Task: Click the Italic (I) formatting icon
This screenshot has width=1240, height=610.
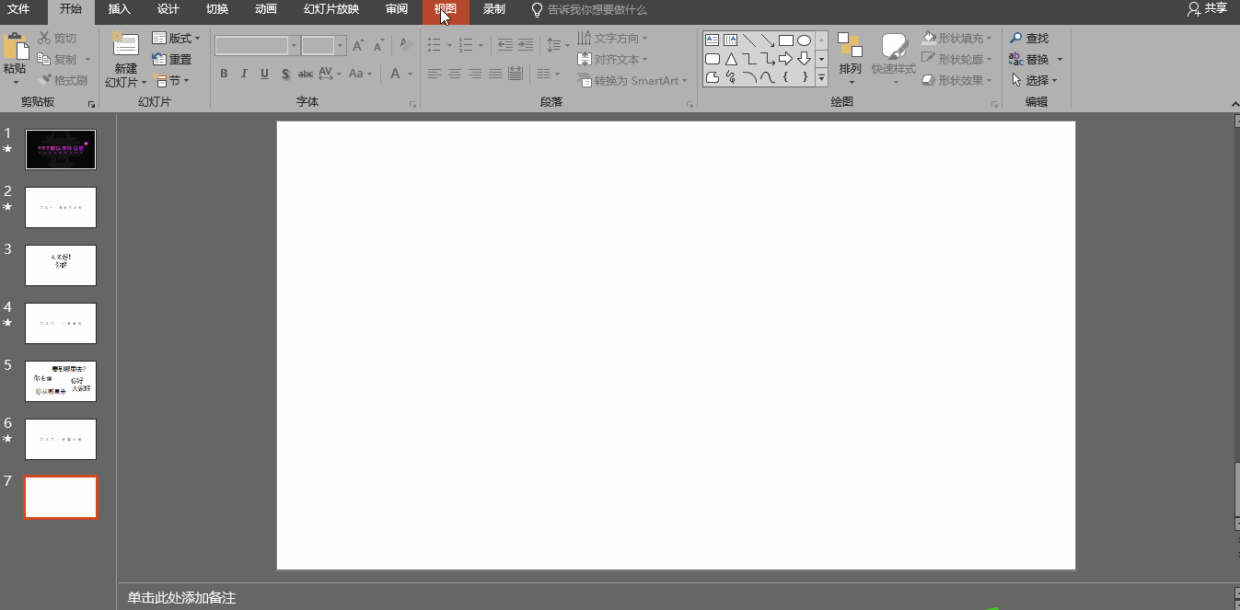Action: [x=244, y=74]
